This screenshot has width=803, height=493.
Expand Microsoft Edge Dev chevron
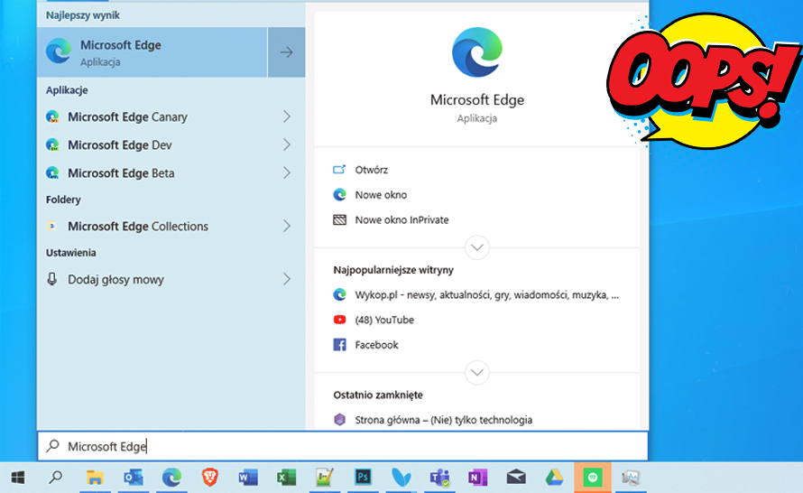click(287, 145)
